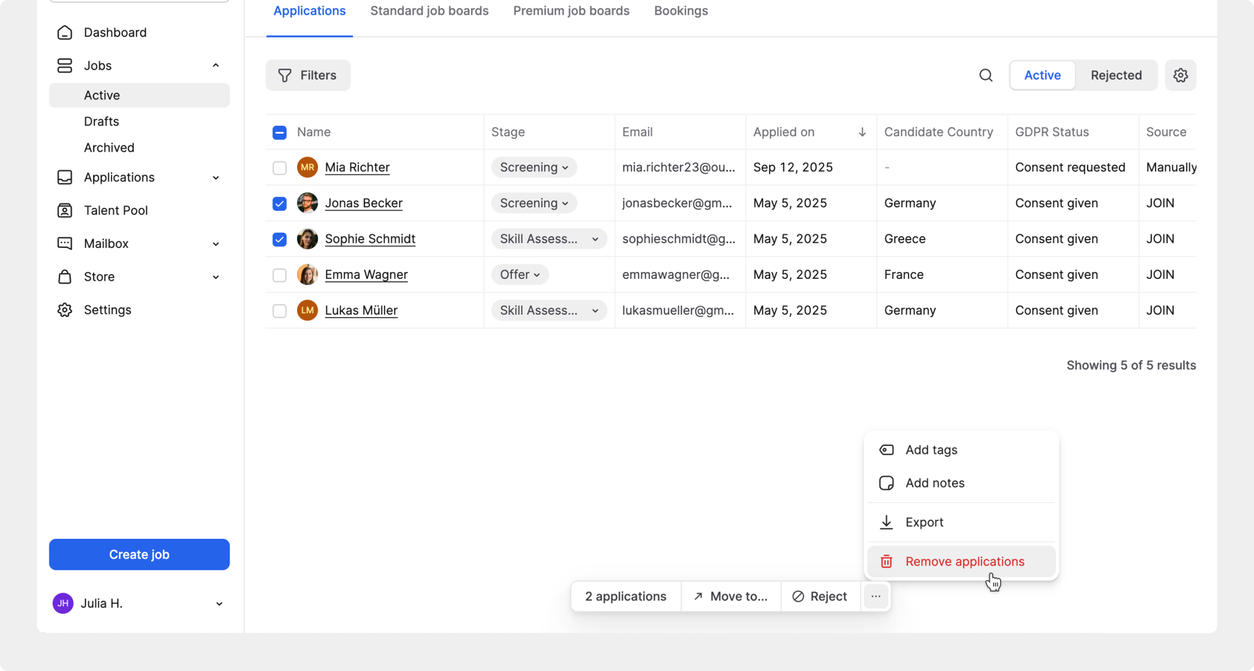The width and height of the screenshot is (1254, 671).
Task: Open Emma Wagner's Offer stage dropdown
Action: (519, 275)
